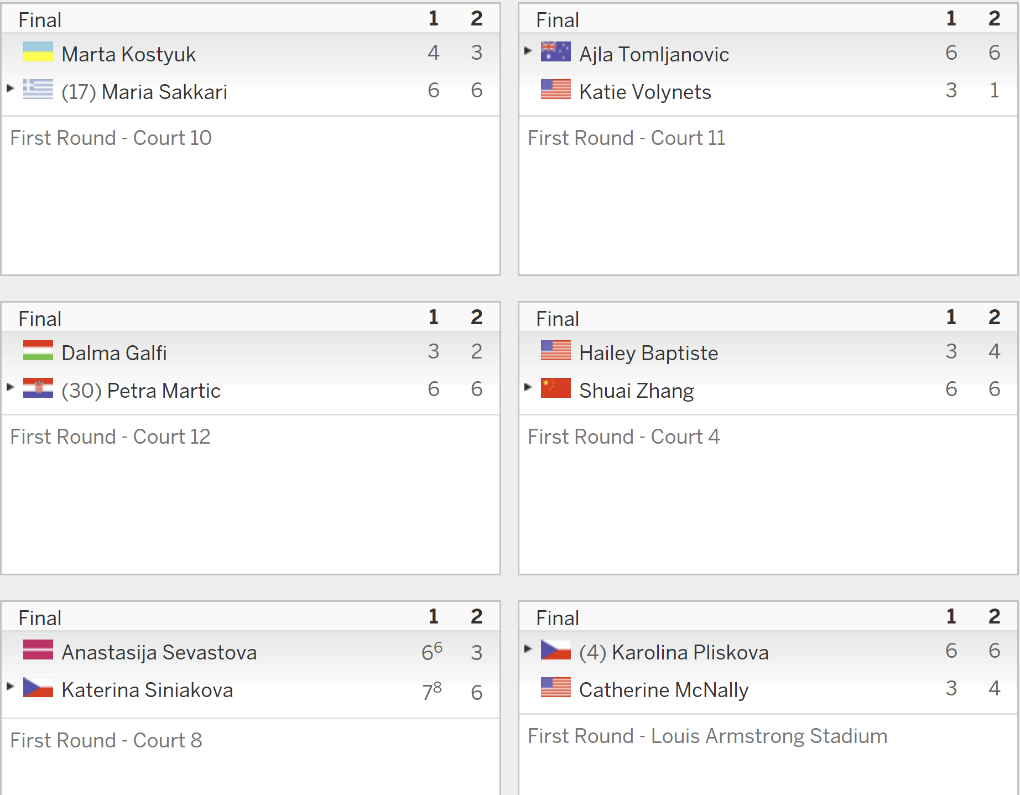
Task: Click the Ukraine flag beside Marta Kostyuk
Action: coord(38,52)
